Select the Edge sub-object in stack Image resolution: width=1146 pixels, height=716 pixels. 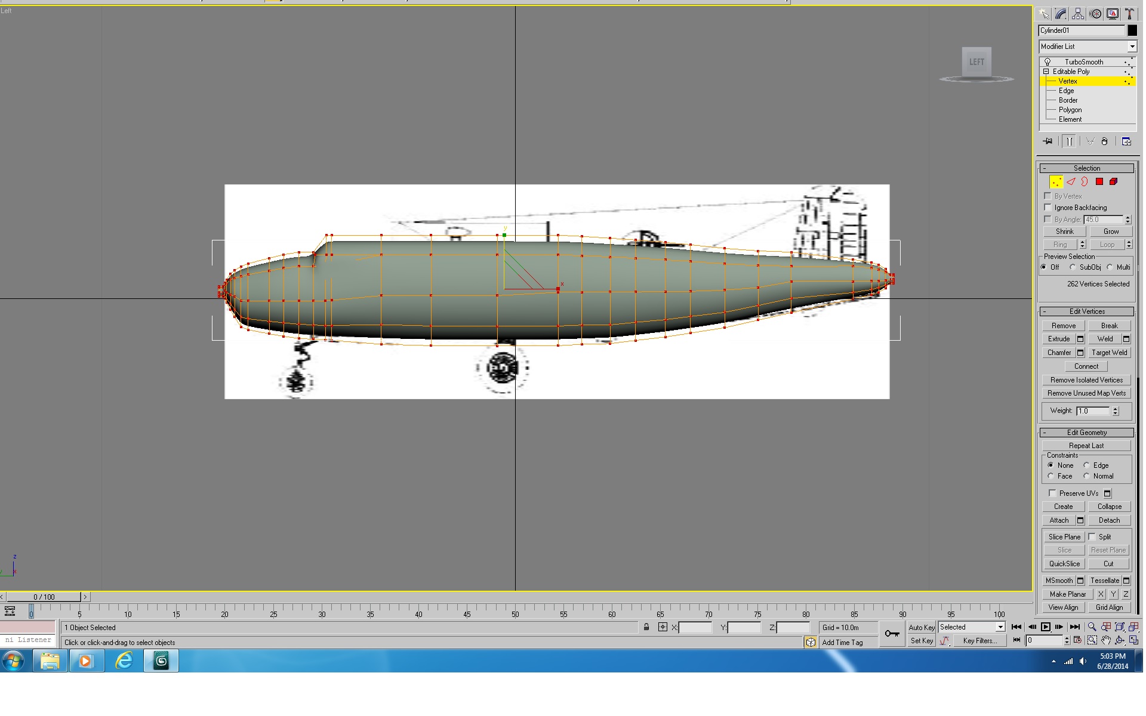[x=1066, y=91]
